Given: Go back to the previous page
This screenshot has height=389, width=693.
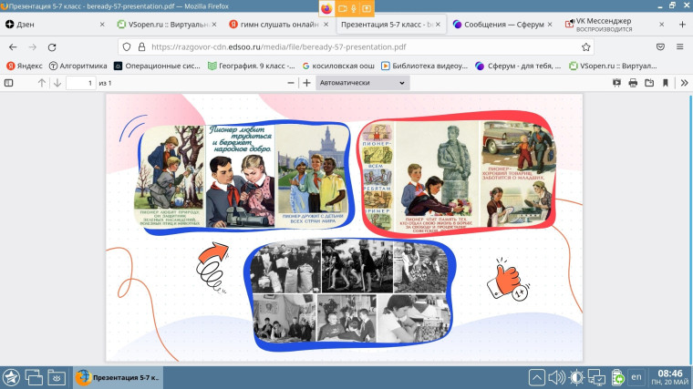Looking at the screenshot, I should pos(13,46).
